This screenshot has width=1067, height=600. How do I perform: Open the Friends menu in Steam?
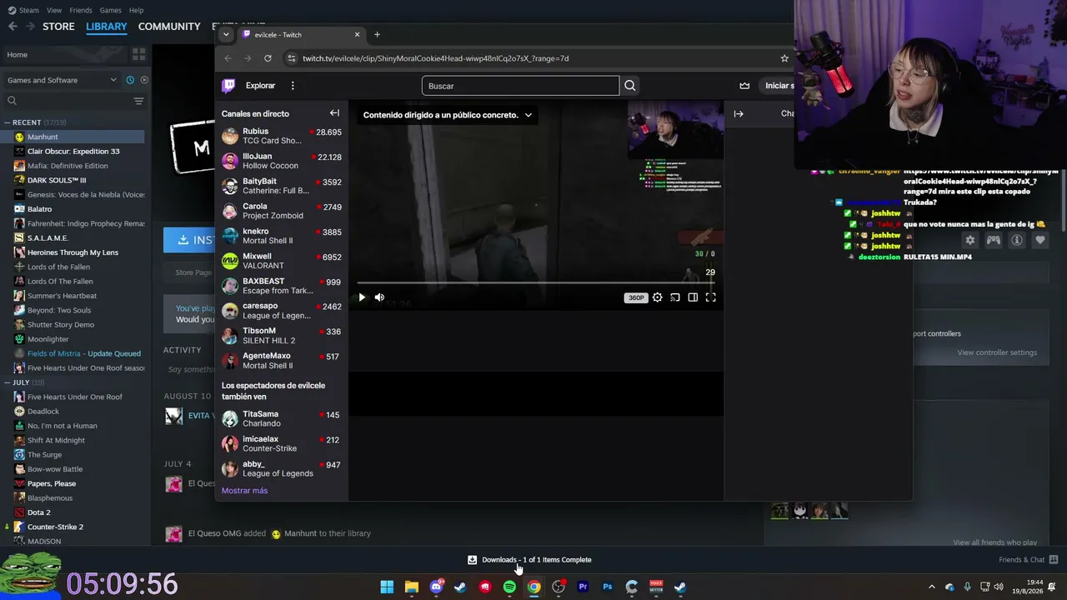pos(81,10)
